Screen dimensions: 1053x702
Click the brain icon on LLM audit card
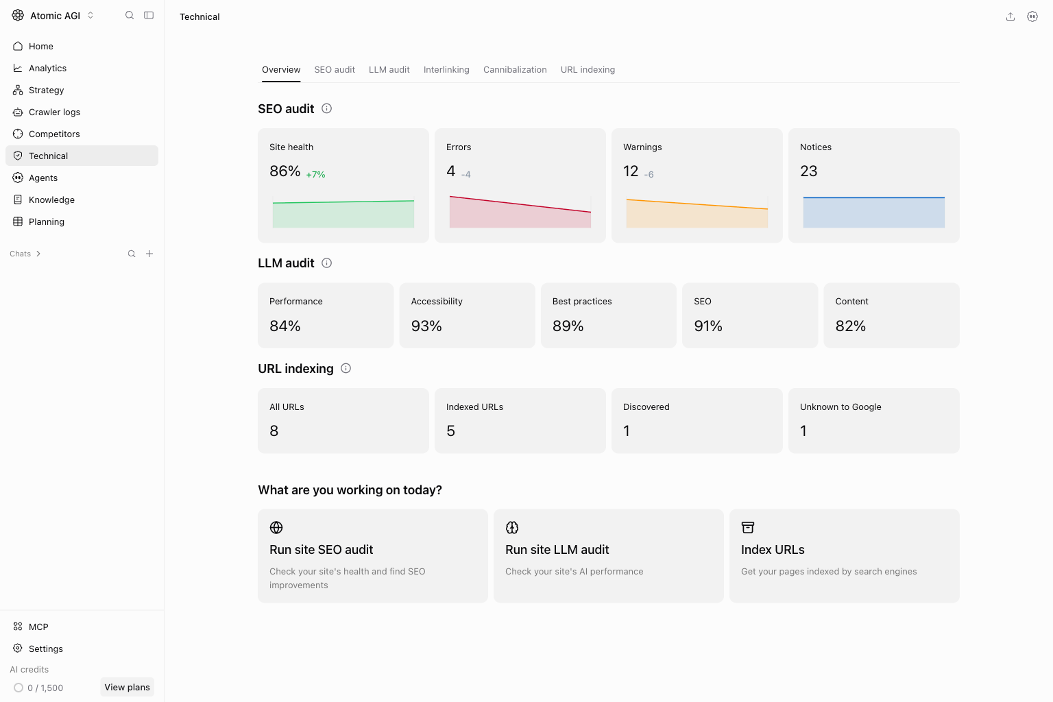pos(512,527)
